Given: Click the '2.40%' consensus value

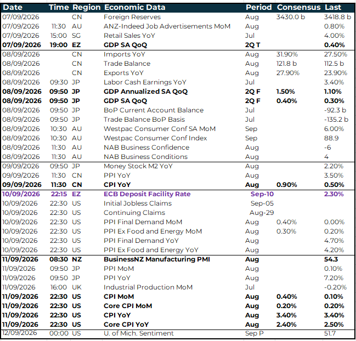Looking at the screenshot, I should (286, 325).
